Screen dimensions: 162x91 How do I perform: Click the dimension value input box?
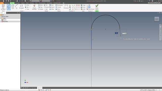click(116, 33)
